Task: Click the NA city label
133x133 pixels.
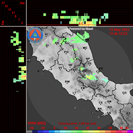Action: pos(100,109)
